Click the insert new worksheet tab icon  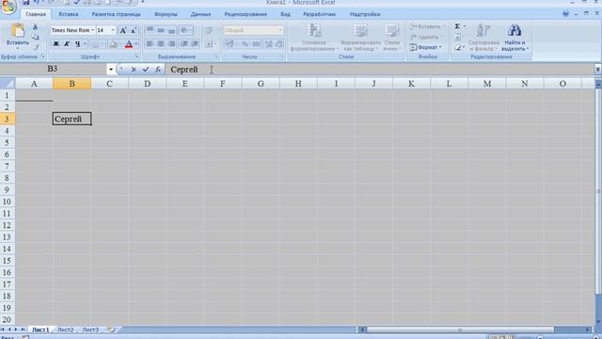pyautogui.click(x=111, y=330)
